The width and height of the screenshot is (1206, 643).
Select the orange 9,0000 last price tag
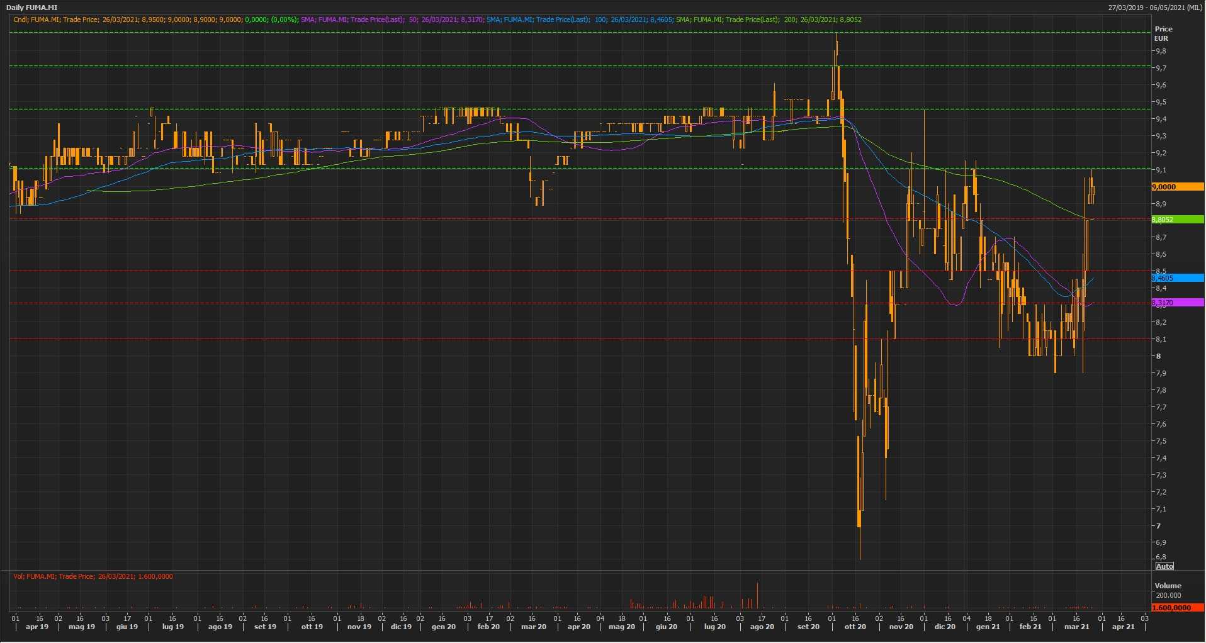1177,187
